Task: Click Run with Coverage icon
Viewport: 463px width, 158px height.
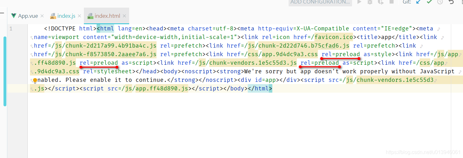Action: tap(380, 2)
